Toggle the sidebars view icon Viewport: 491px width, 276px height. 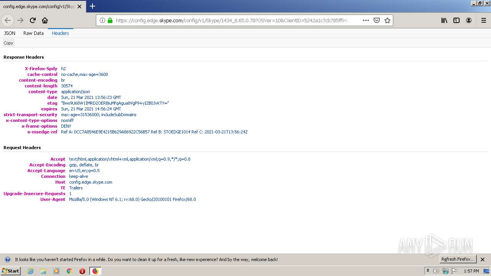[x=456, y=20]
